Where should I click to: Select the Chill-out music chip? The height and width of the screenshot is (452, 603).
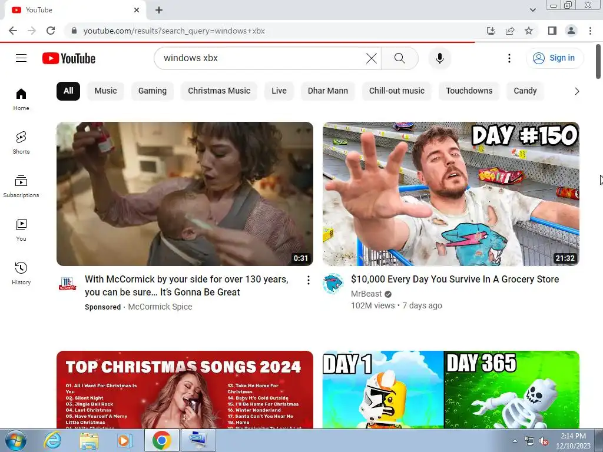[397, 91]
